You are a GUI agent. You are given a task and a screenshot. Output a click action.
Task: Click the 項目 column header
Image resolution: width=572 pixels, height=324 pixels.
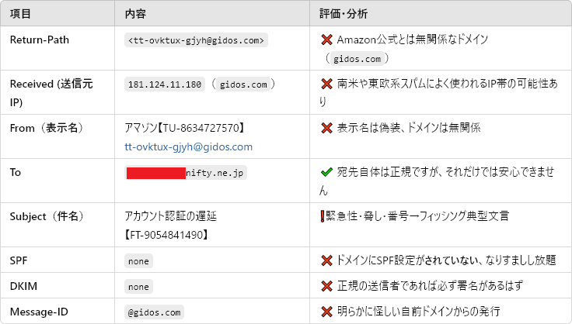point(22,15)
